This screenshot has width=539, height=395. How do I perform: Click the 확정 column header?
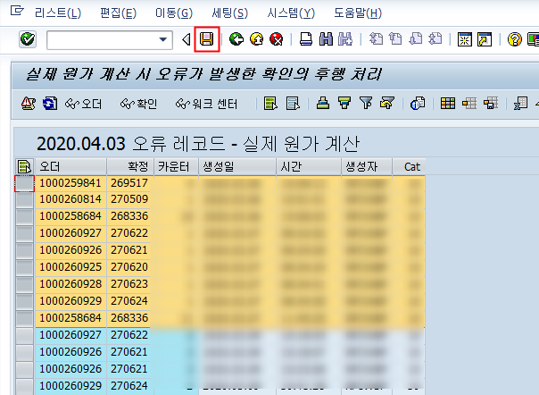[130, 167]
